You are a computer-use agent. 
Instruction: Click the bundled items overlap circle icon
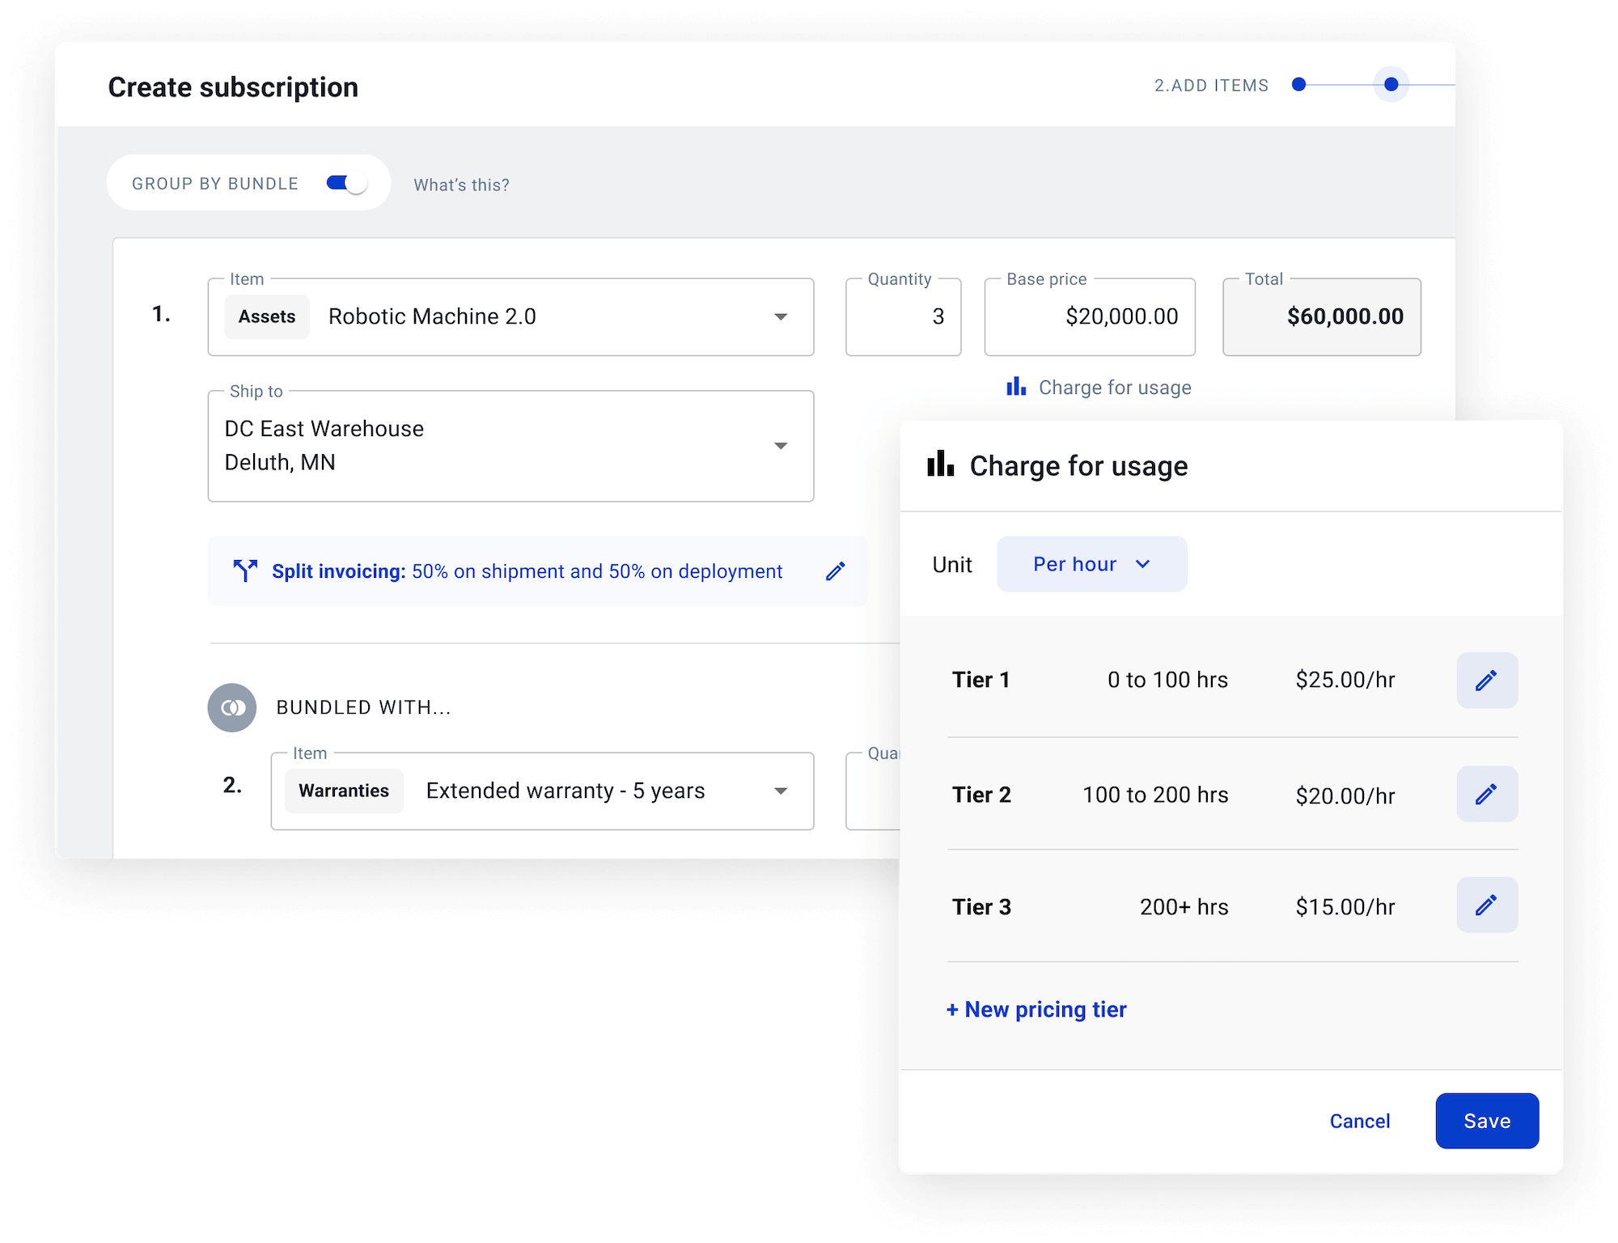click(x=232, y=708)
